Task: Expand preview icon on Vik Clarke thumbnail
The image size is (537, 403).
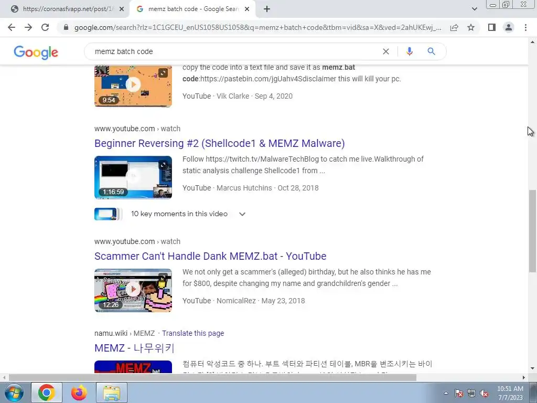Action: (x=163, y=73)
